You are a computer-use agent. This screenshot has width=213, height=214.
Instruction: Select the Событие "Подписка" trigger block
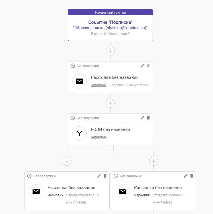click(110, 25)
